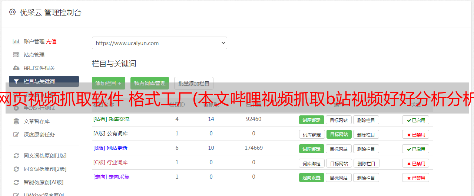The image size is (474, 196).
Task: Open the [B版] 网站更新 column link
Action: coord(110,148)
